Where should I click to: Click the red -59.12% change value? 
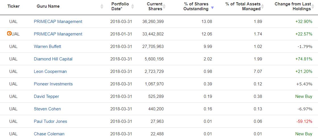(304, 121)
